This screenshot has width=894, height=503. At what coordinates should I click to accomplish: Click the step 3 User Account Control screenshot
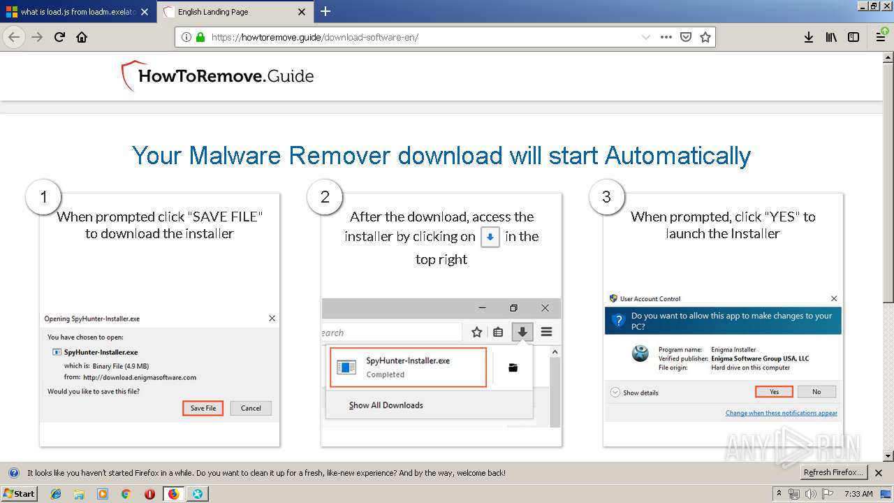(x=723, y=357)
